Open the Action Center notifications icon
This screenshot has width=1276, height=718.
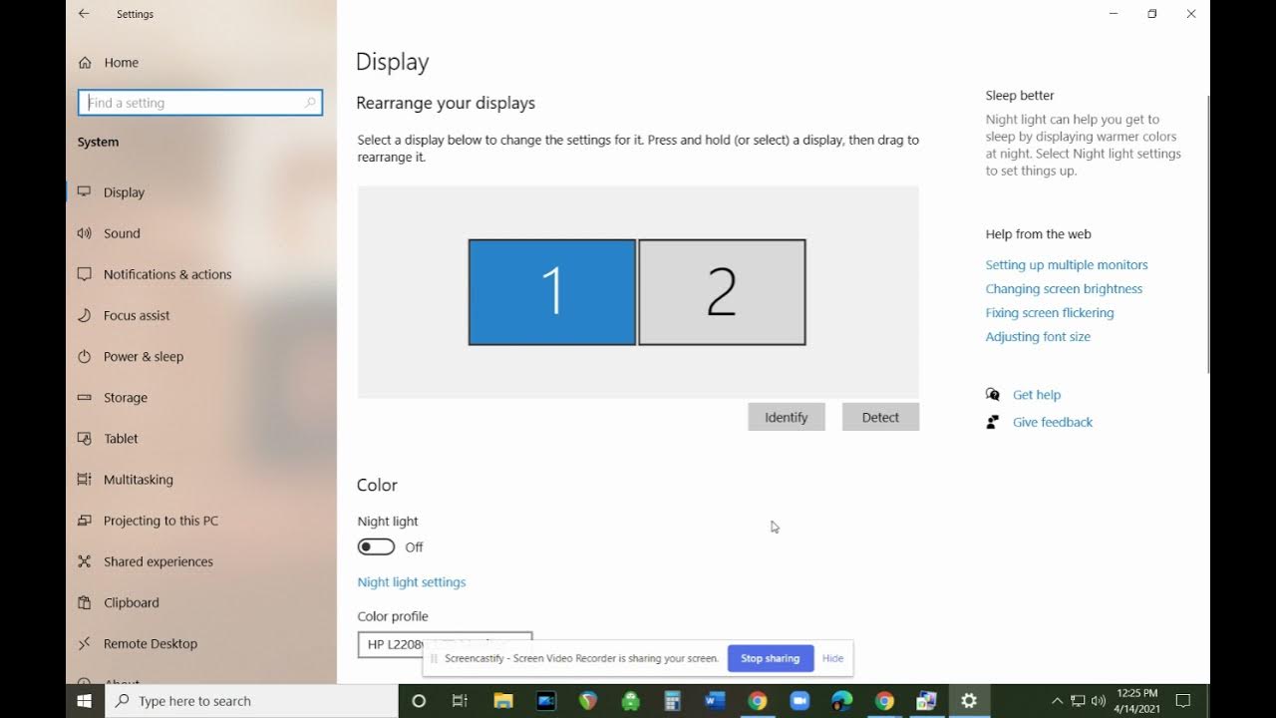[x=1183, y=701]
